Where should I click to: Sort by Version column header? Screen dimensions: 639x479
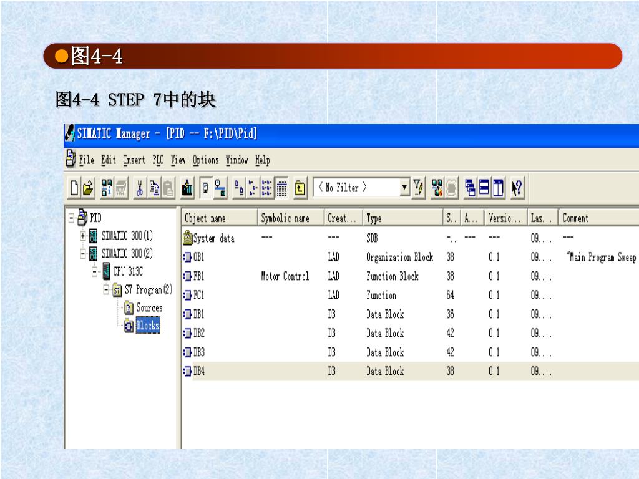coord(505,218)
